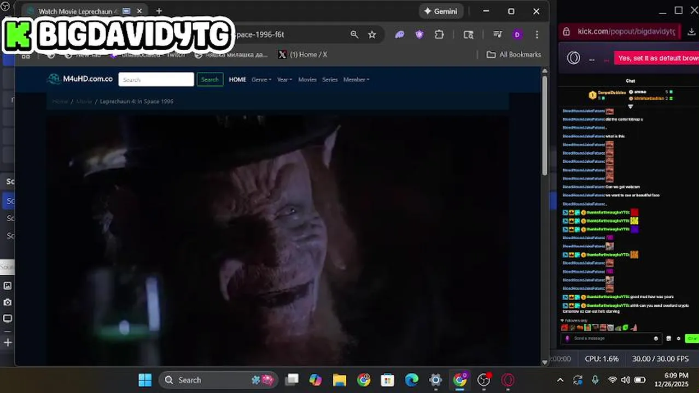The image size is (699, 393).
Task: Click the Chat header in Kick popout
Action: [630, 81]
